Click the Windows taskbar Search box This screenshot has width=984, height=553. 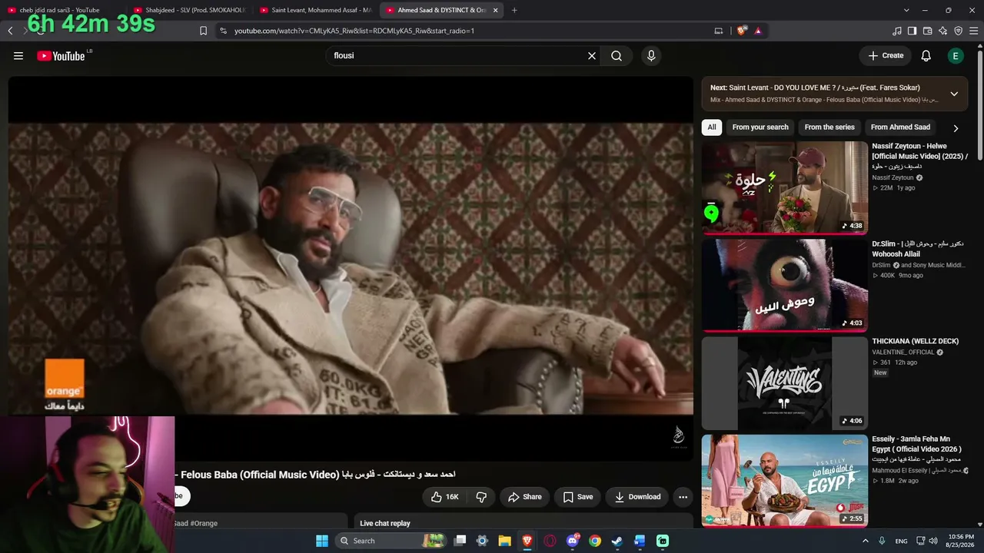391,541
